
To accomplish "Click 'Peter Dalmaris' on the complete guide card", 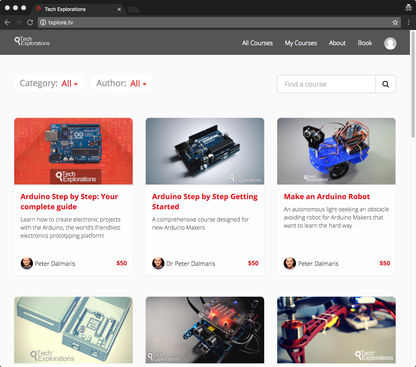I will pyautogui.click(x=55, y=264).
